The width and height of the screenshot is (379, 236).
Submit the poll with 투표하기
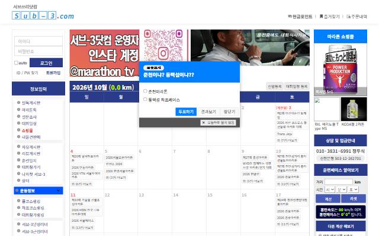click(186, 112)
